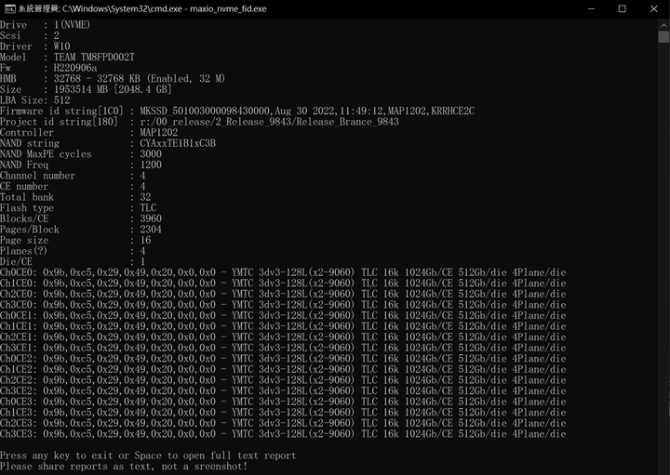The width and height of the screenshot is (670, 475).
Task: Click the vertical scrollbar thumb
Action: pyautogui.click(x=663, y=37)
